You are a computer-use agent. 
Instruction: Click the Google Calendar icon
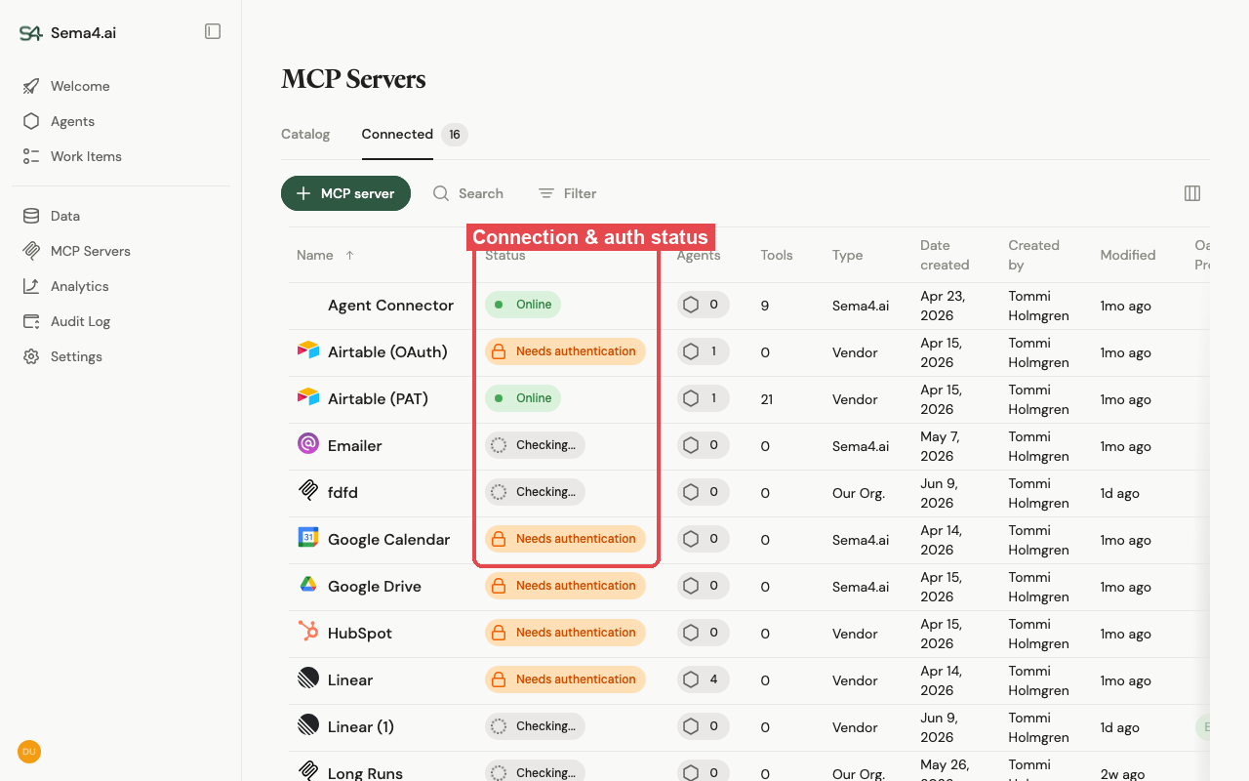pos(308,538)
